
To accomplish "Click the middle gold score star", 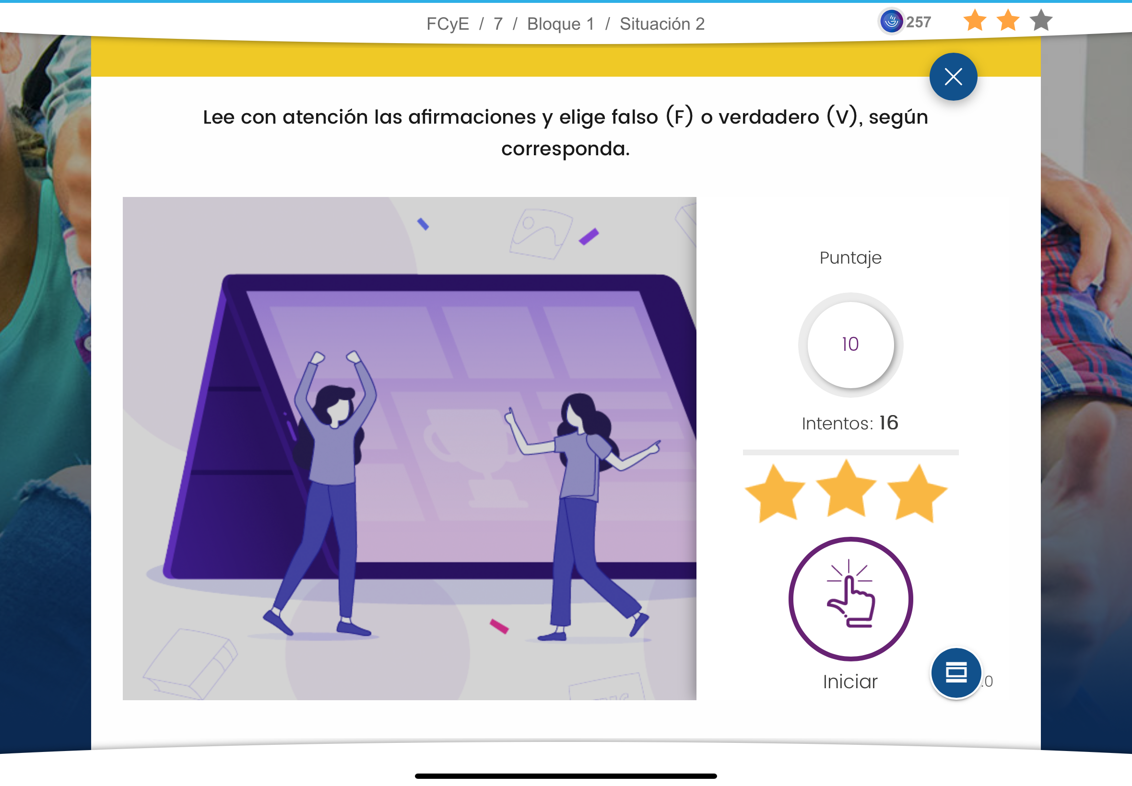I will pyautogui.click(x=846, y=488).
